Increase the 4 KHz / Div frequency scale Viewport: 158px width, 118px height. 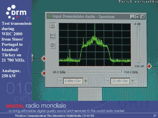(86, 81)
